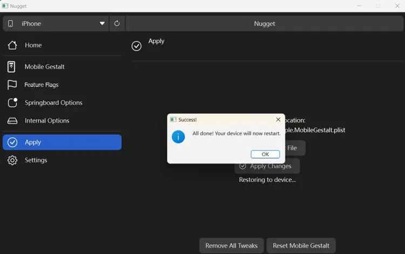Click the Nugget app icon in title bar
Screen dimensions: 405x254
(x=5, y=6)
